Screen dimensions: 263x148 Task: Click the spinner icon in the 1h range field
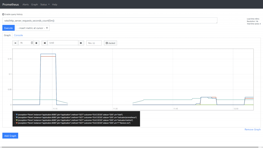[32, 43]
